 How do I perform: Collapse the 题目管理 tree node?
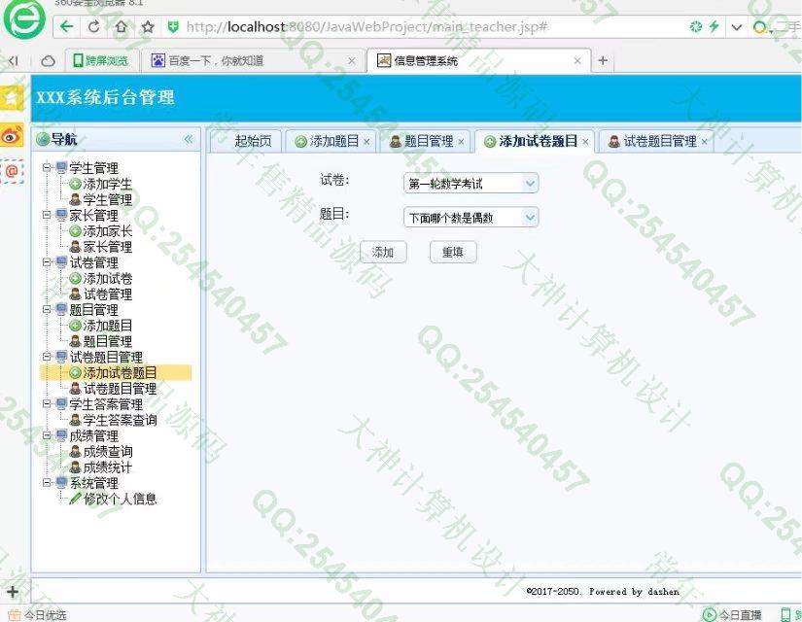[x=47, y=309]
